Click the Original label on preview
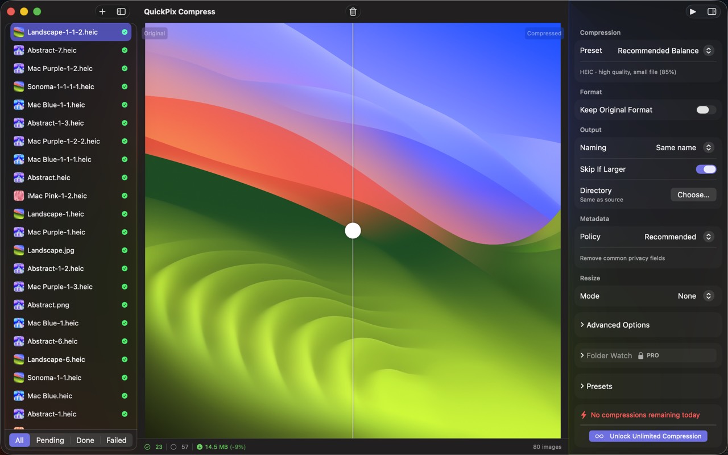Viewport: 728px width, 455px height. pyautogui.click(x=155, y=34)
